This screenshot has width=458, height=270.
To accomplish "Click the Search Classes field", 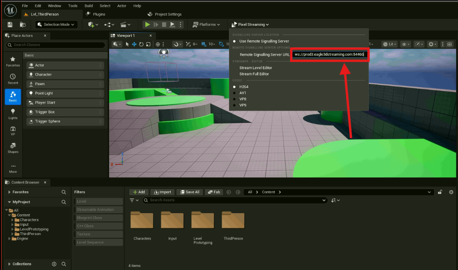I will [x=55, y=45].
